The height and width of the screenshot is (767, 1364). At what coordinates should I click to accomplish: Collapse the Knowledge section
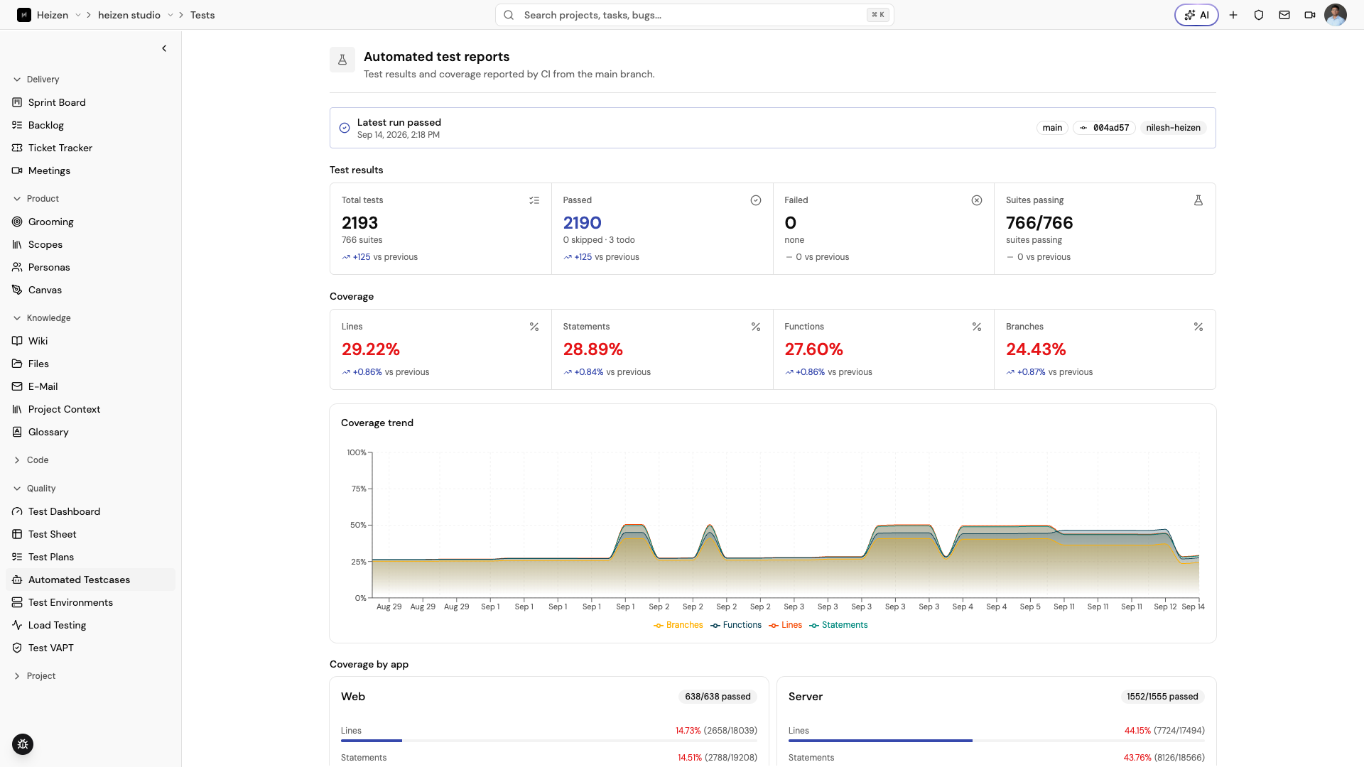(x=42, y=318)
